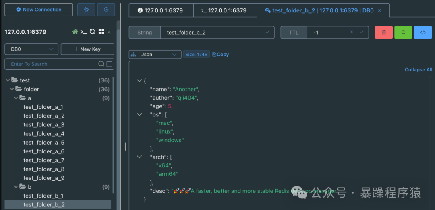The width and height of the screenshot is (435, 210).
Task: Click the "Another" name value
Action: tap(186, 90)
